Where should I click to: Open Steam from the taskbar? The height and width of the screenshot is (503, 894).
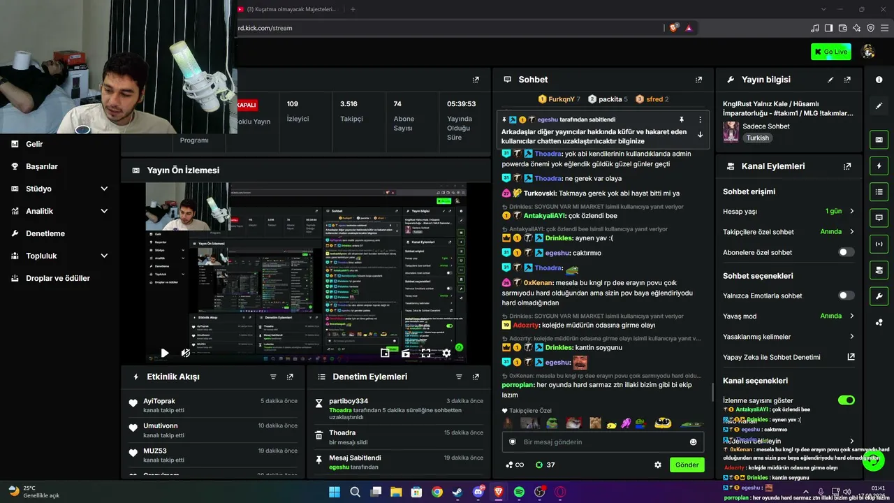point(457,492)
